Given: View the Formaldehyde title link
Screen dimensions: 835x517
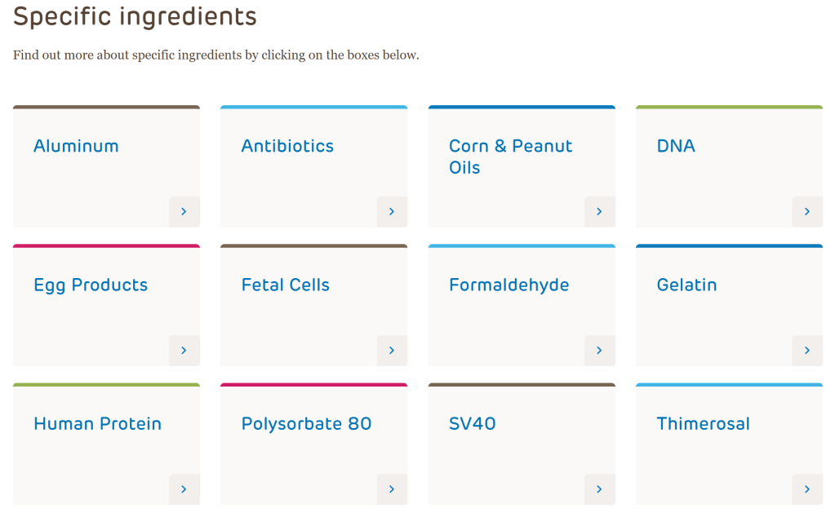Looking at the screenshot, I should [x=509, y=285].
